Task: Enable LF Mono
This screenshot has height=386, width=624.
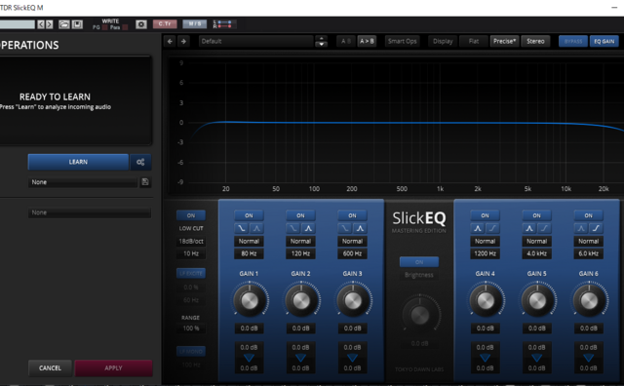Action: (x=191, y=351)
